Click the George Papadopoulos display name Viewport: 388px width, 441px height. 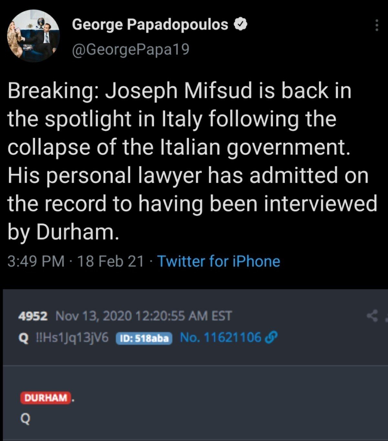coord(150,24)
